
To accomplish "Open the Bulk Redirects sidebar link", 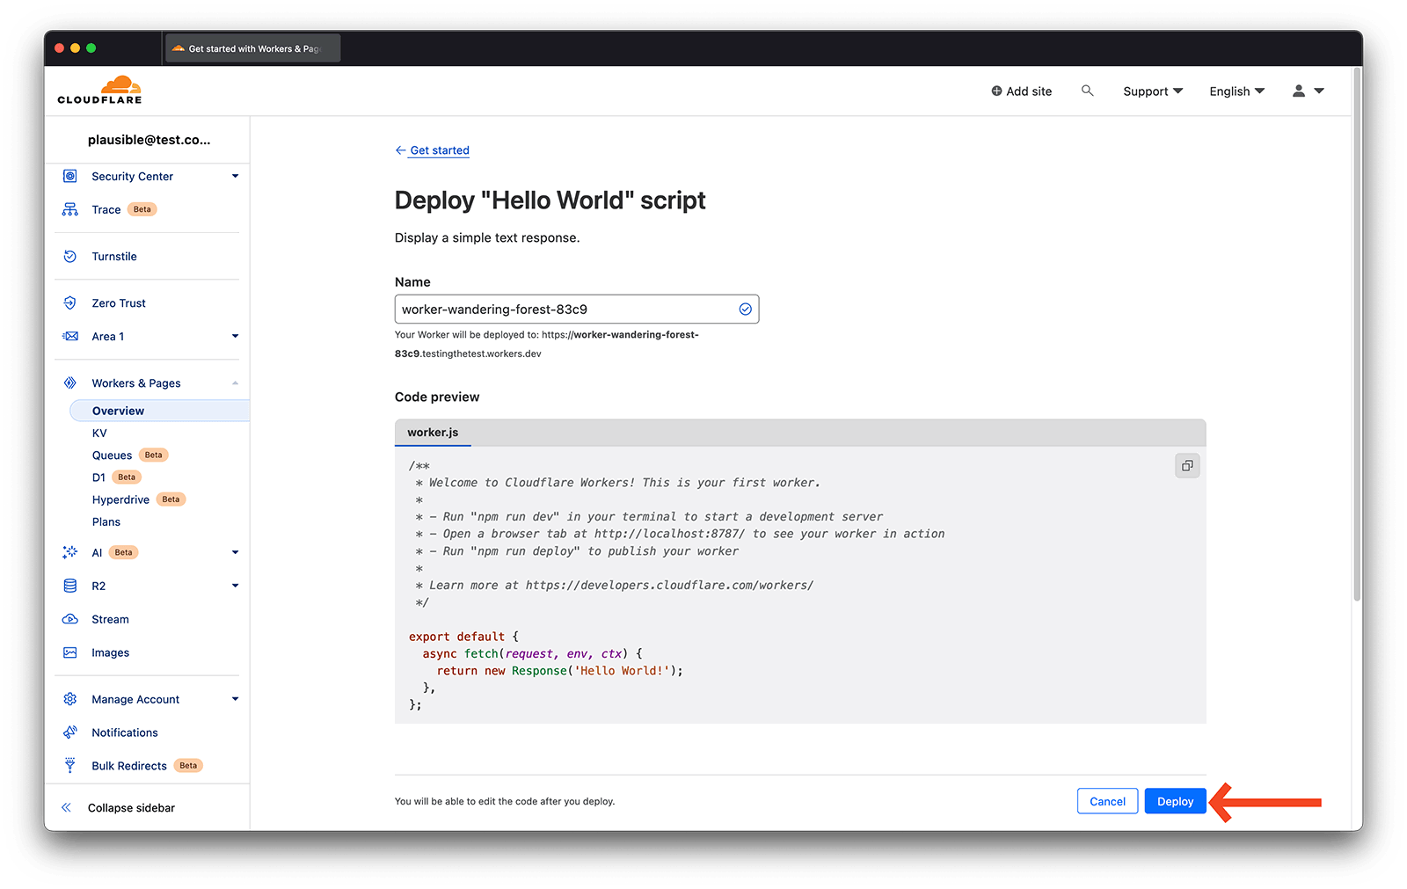I will [x=129, y=766].
